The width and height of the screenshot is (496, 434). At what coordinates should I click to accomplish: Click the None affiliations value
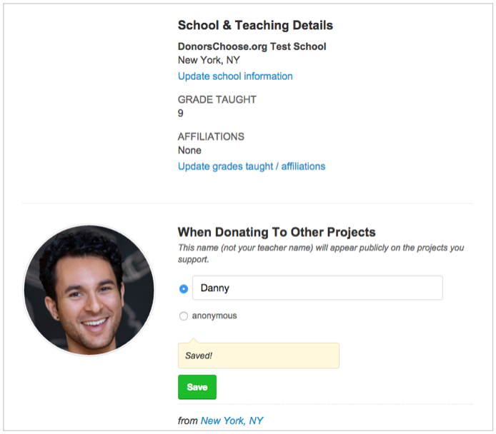point(189,151)
